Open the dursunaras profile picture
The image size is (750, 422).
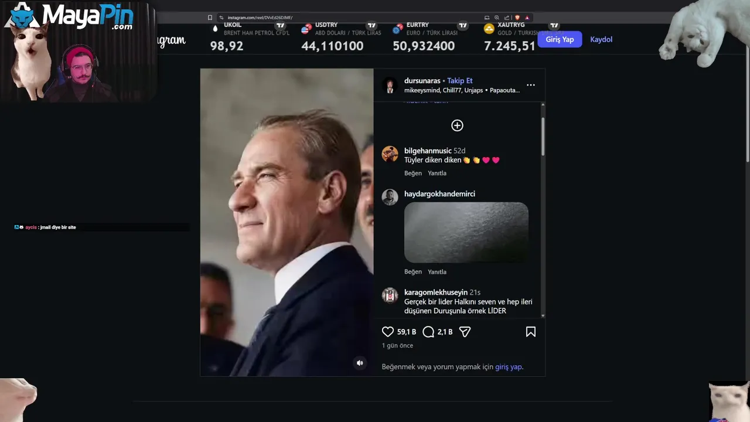(x=390, y=86)
